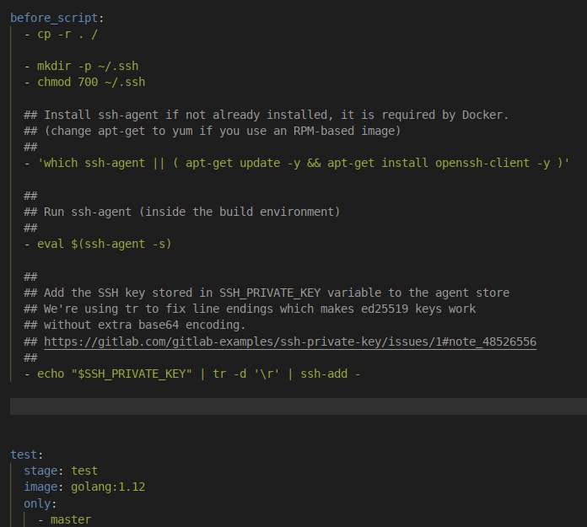Click the 'Add the SSH key stored' comment
The image size is (587, 527).
267,293
